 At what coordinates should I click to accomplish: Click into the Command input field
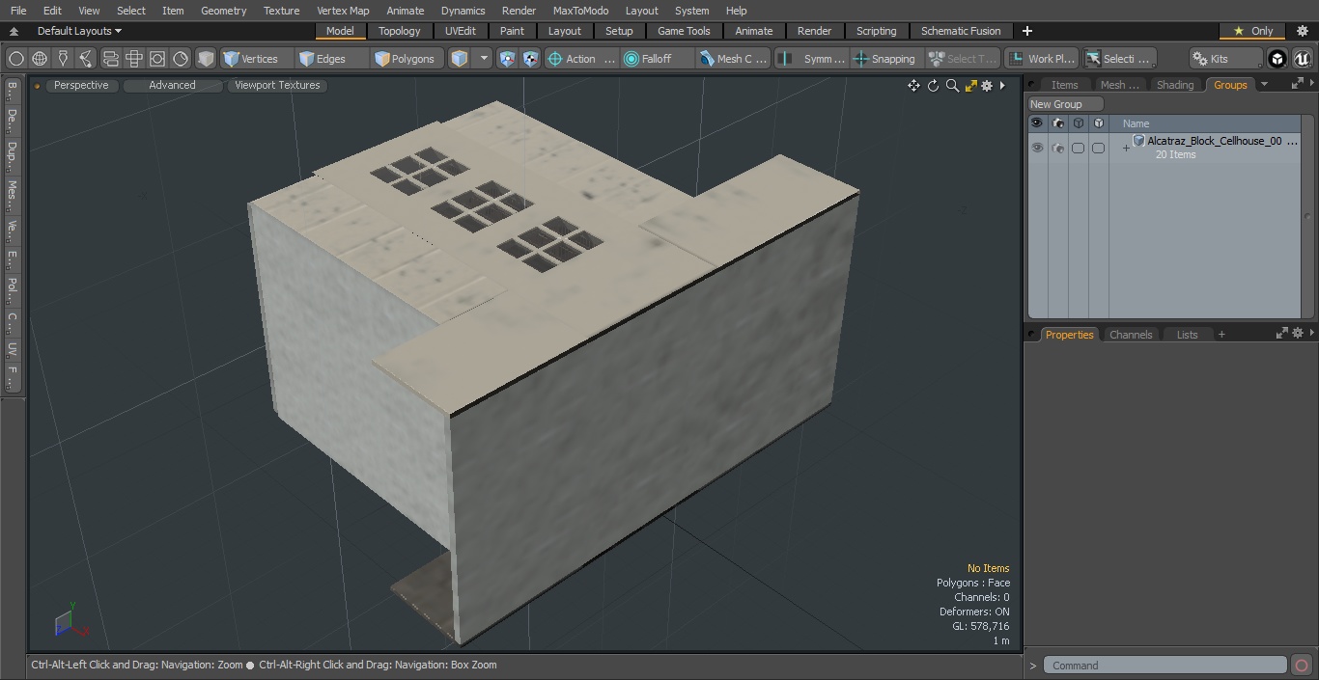click(x=1165, y=666)
